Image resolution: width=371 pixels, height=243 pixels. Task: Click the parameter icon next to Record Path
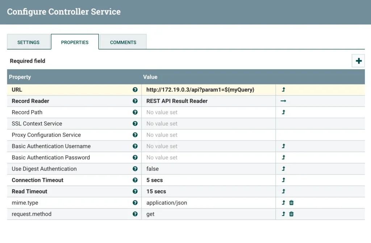283,112
